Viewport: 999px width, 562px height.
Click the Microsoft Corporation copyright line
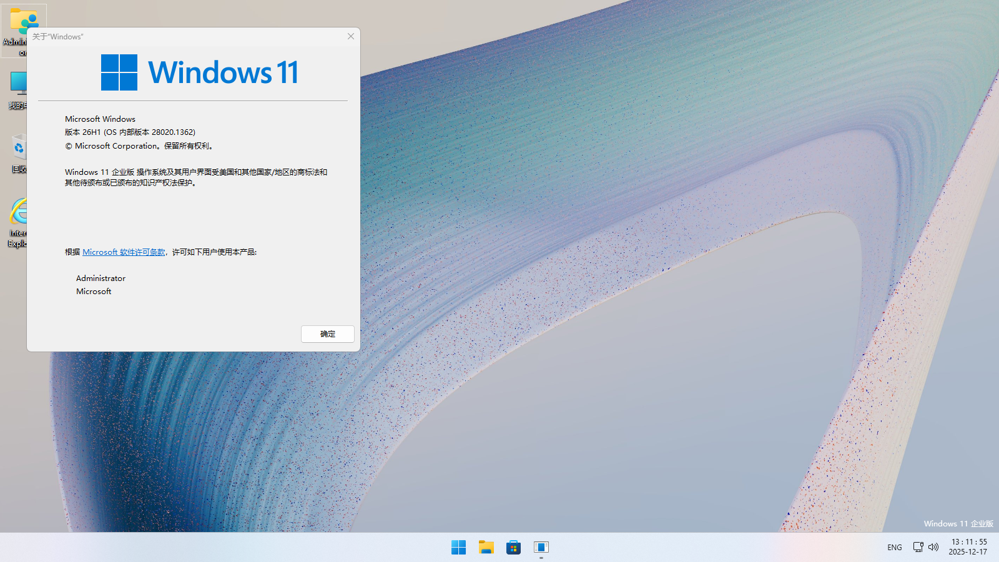click(139, 146)
